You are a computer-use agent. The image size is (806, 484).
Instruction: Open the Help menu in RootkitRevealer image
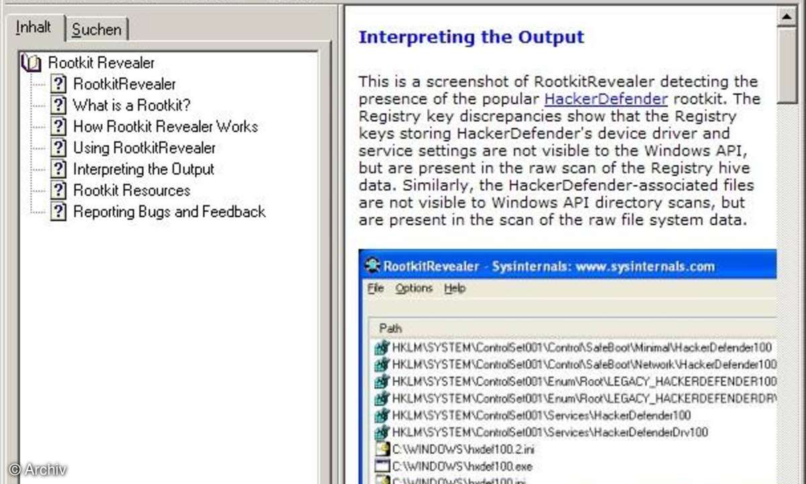point(455,288)
